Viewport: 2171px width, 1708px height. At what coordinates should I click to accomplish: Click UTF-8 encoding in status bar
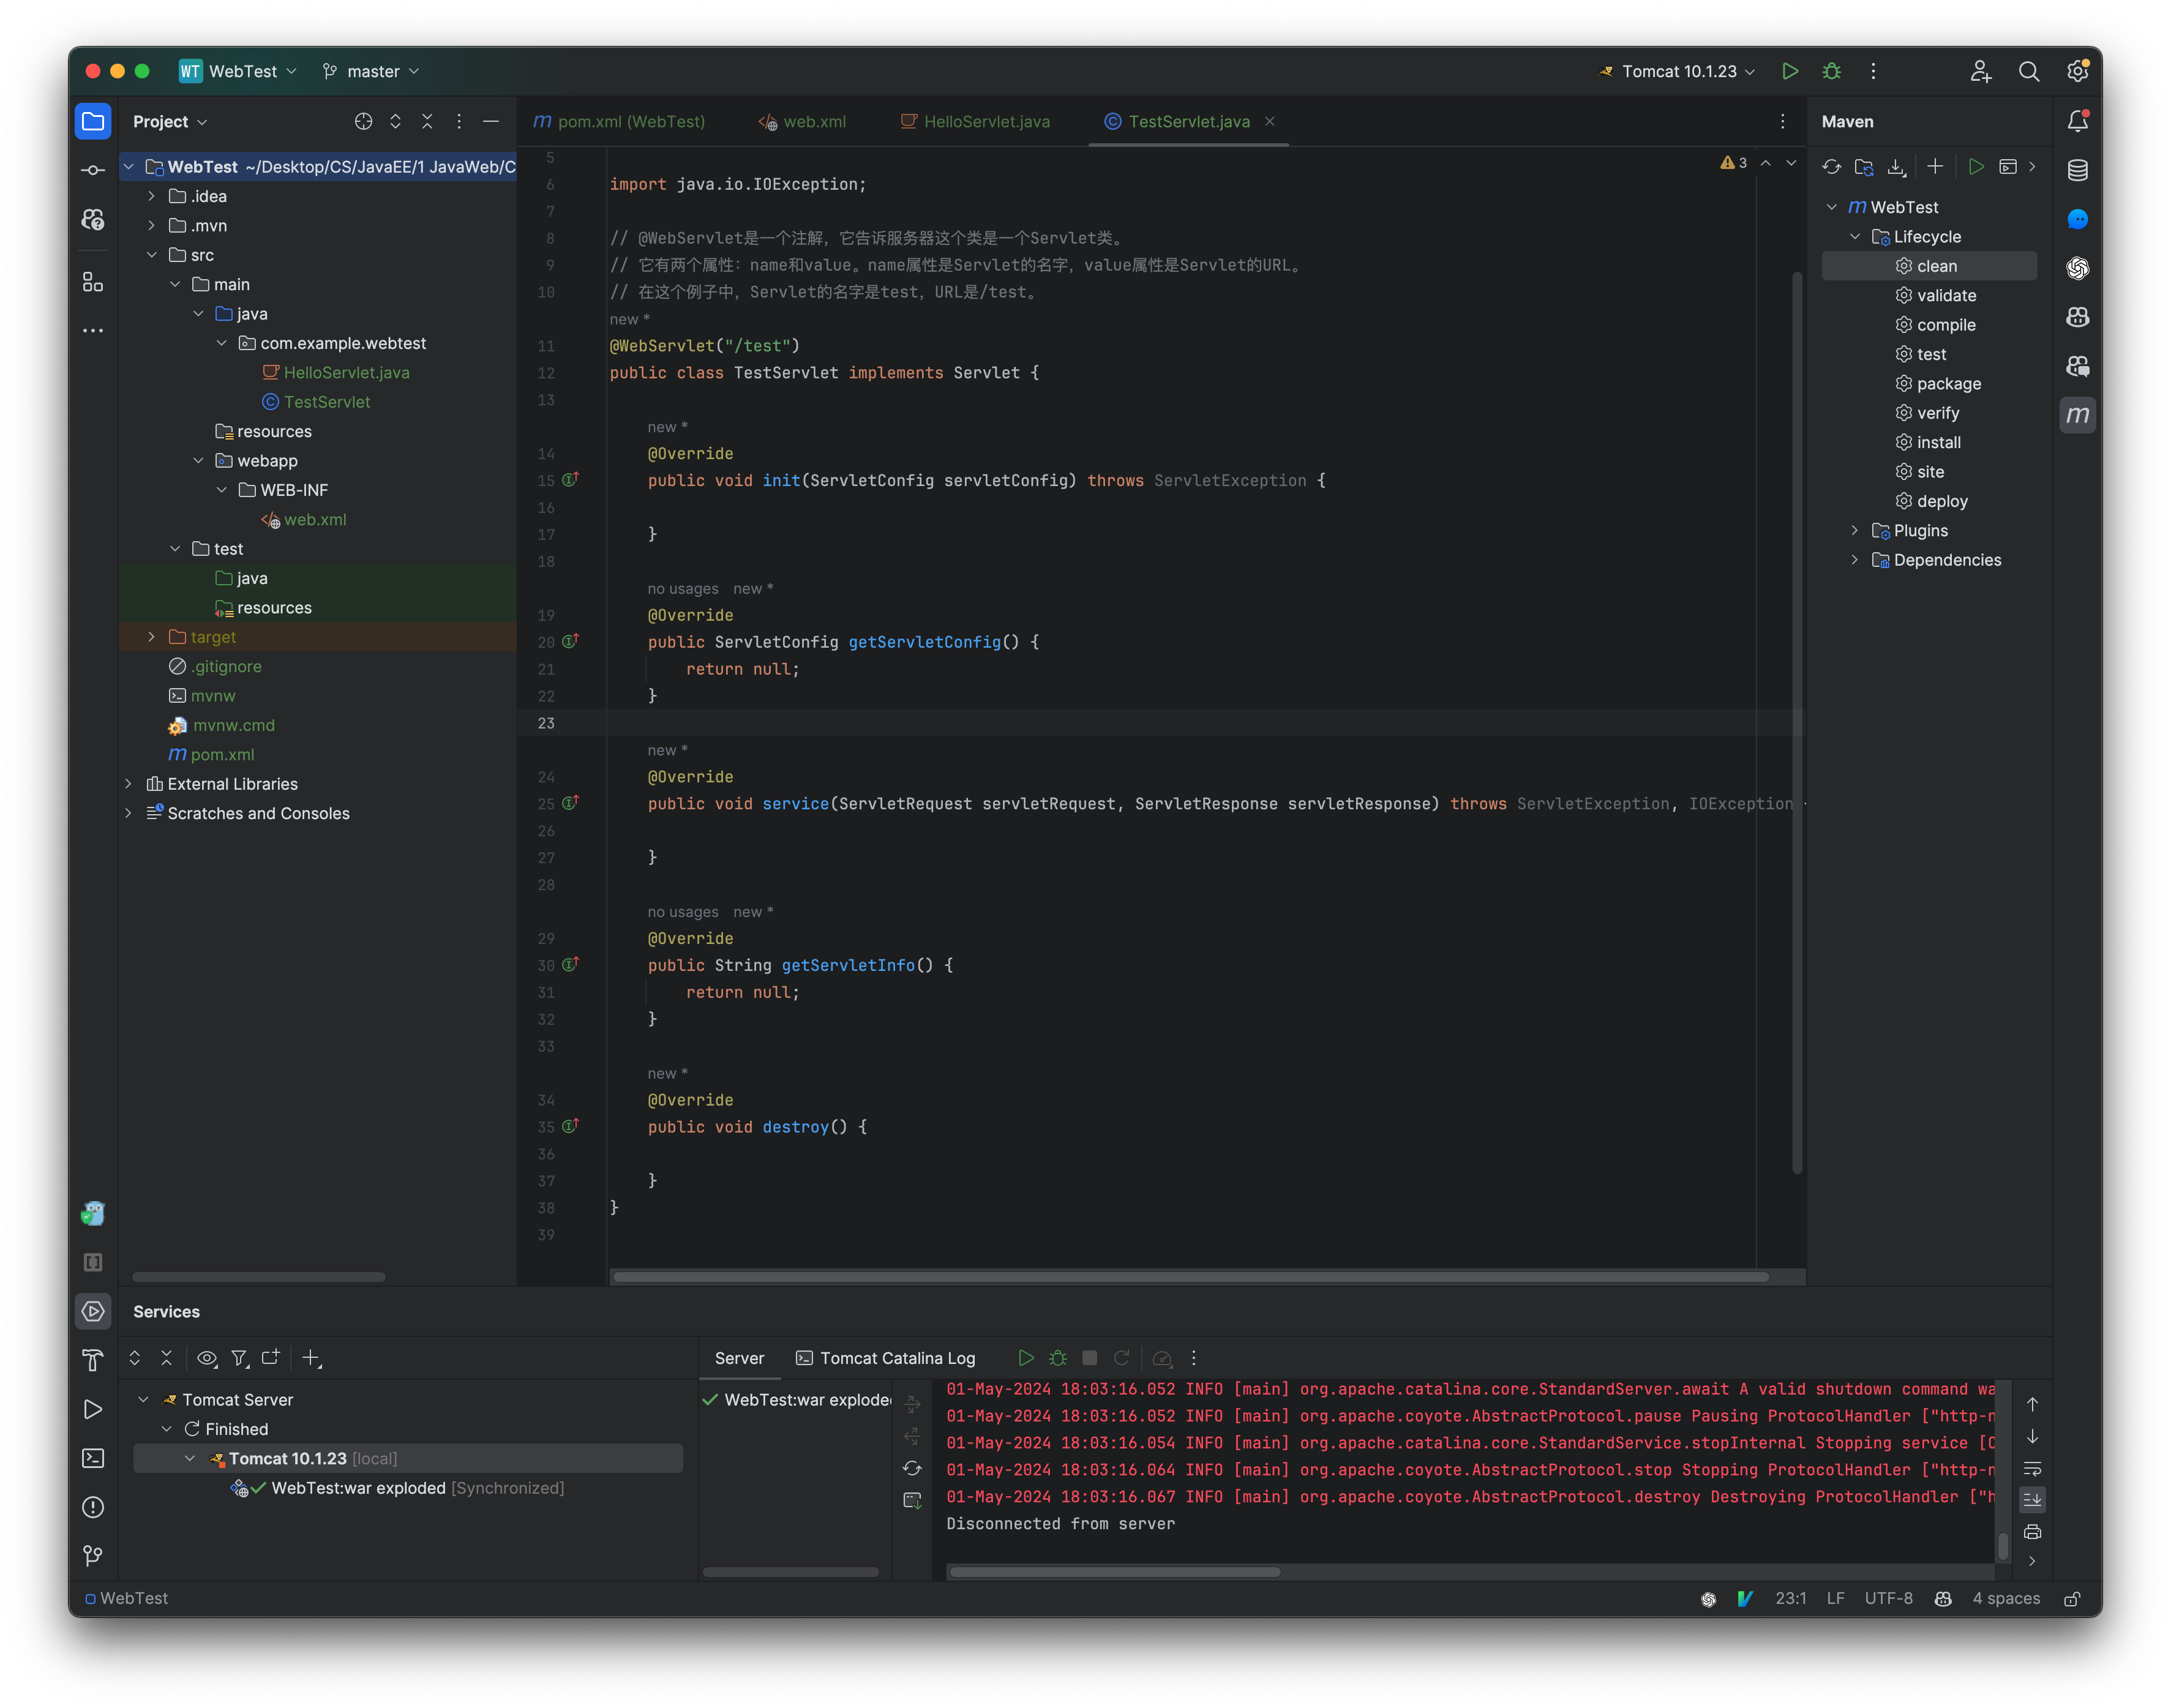[1888, 1599]
